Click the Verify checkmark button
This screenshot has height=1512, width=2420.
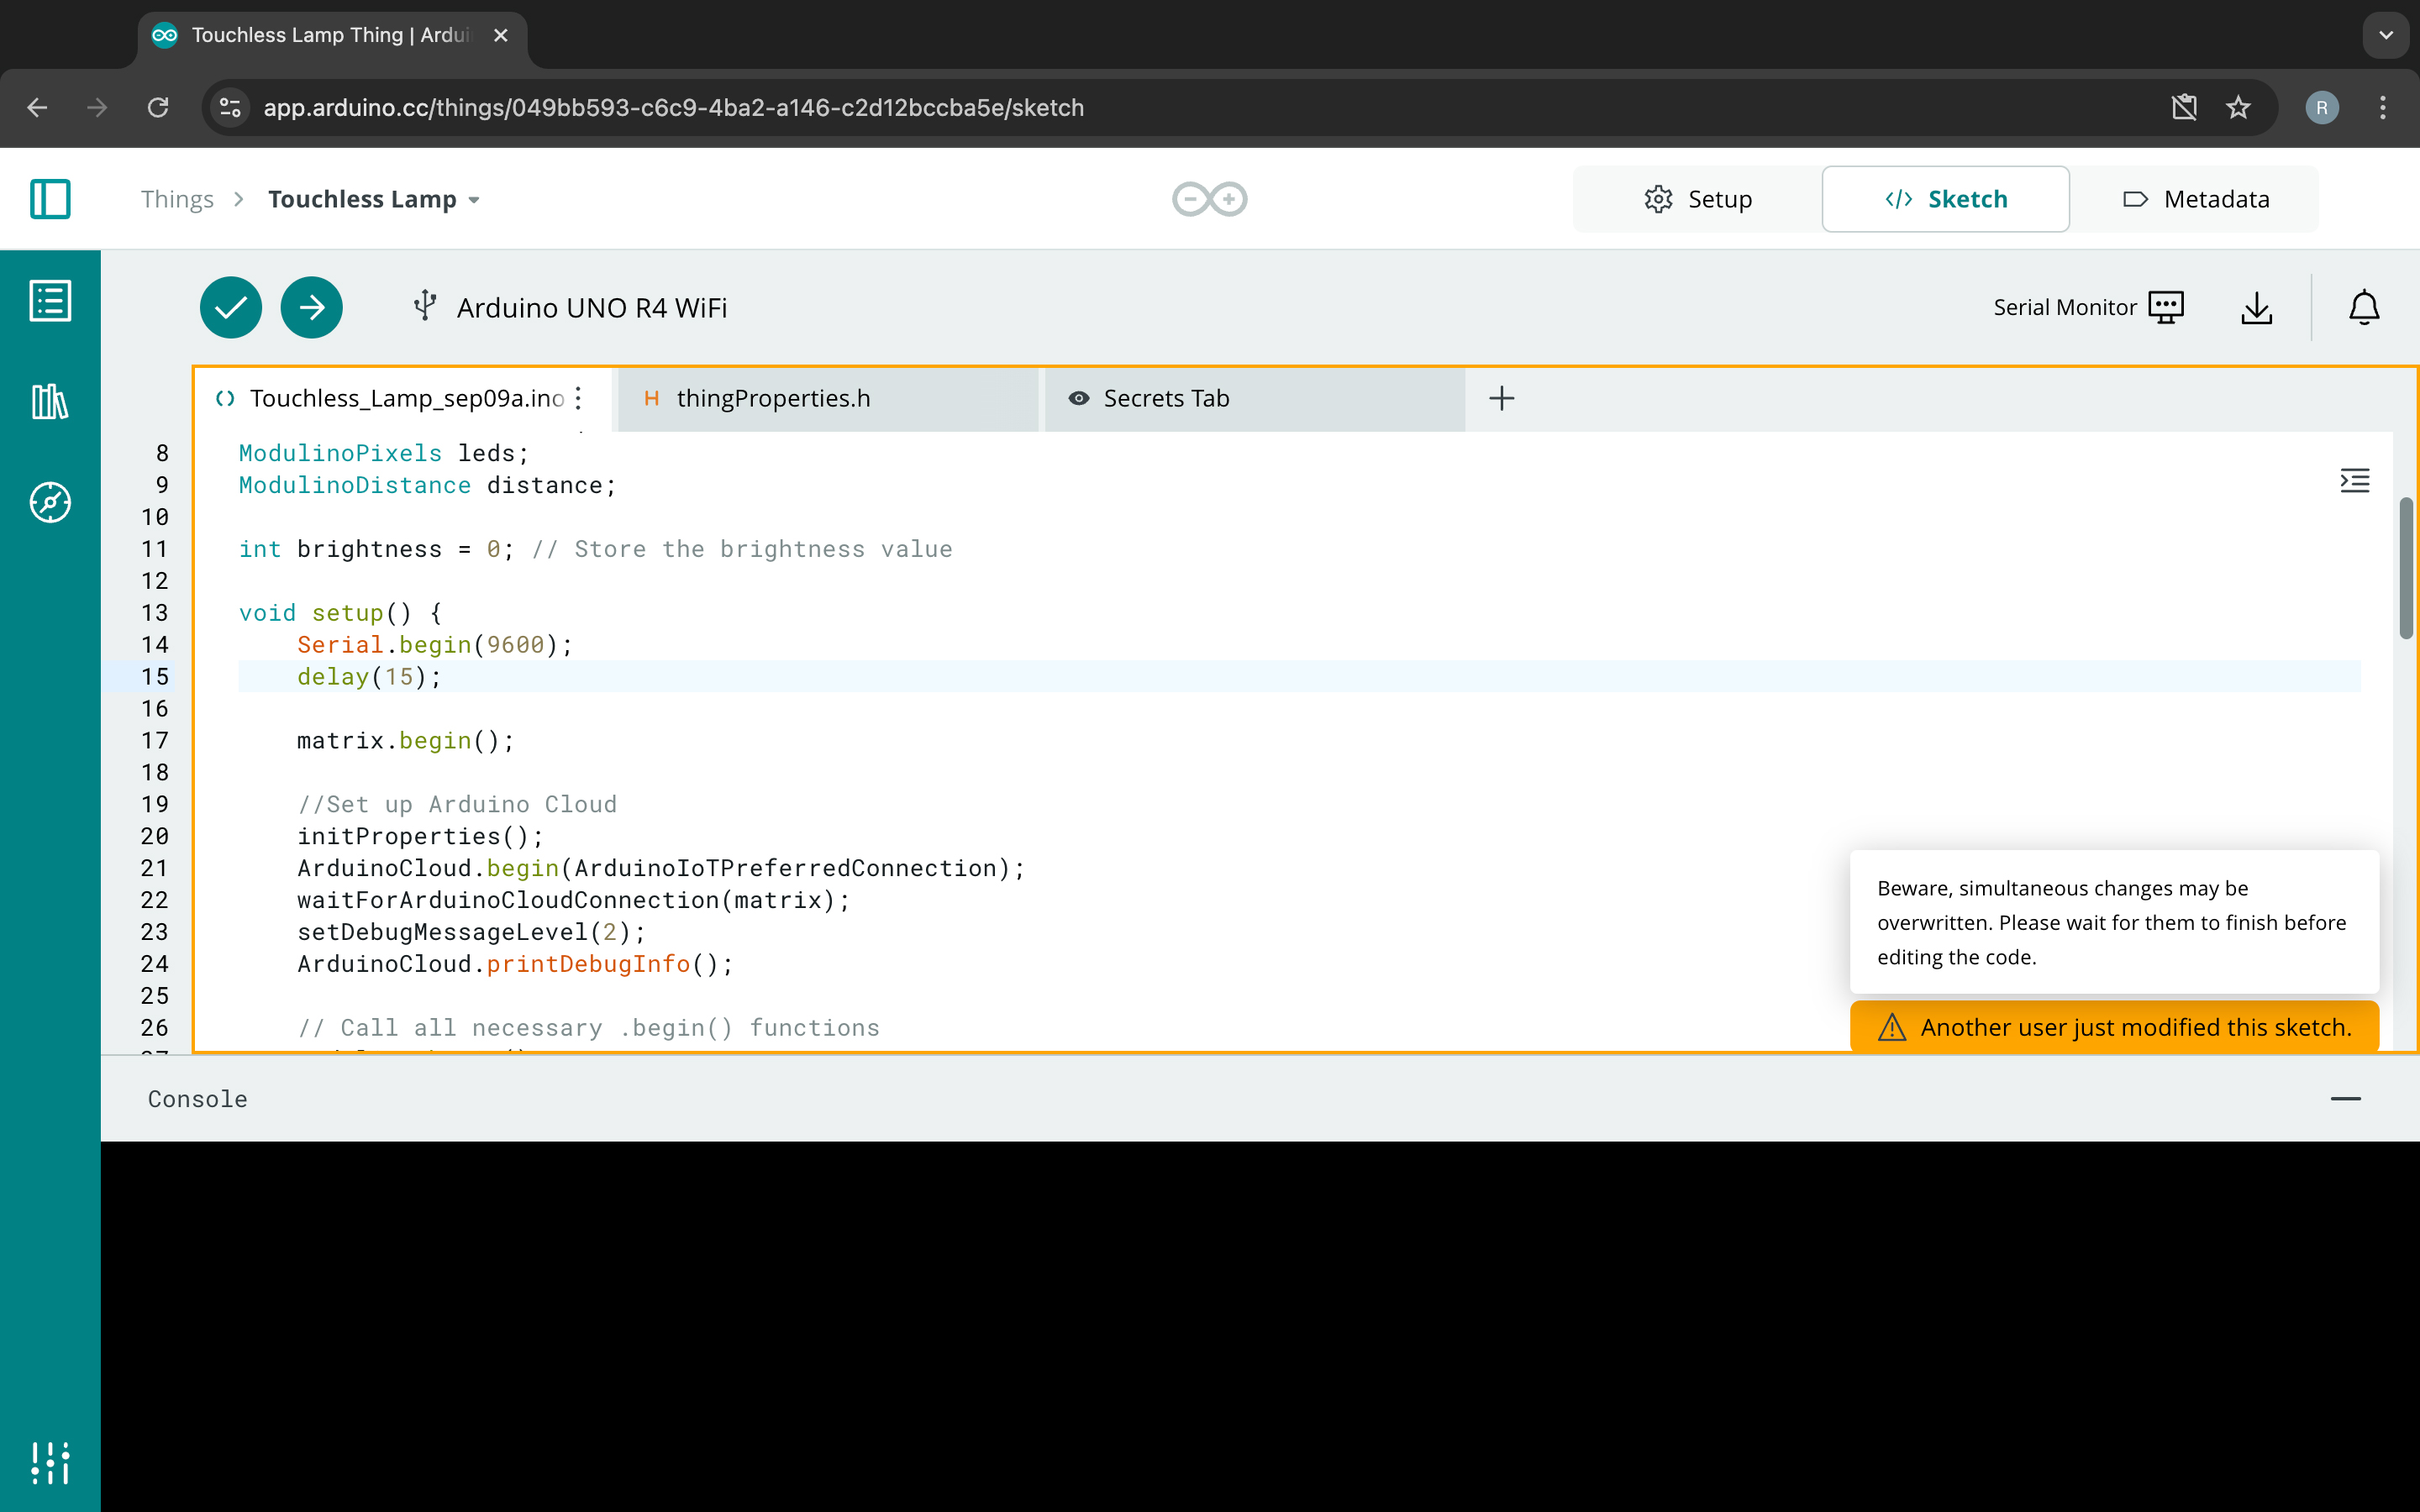tap(231, 307)
